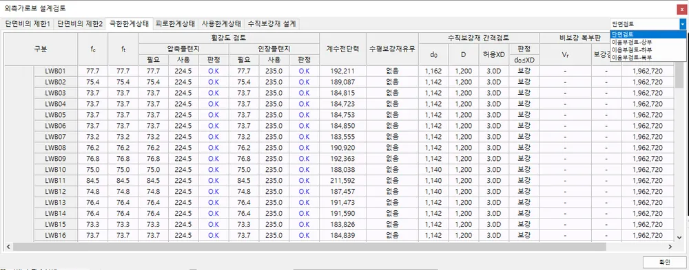This screenshot has height=270, width=689.
Task: Select the 극한한계상태 tab
Action: [x=129, y=23]
